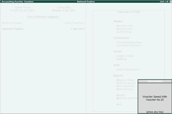
Task: Open Stock Summary report
Action: click(126, 86)
